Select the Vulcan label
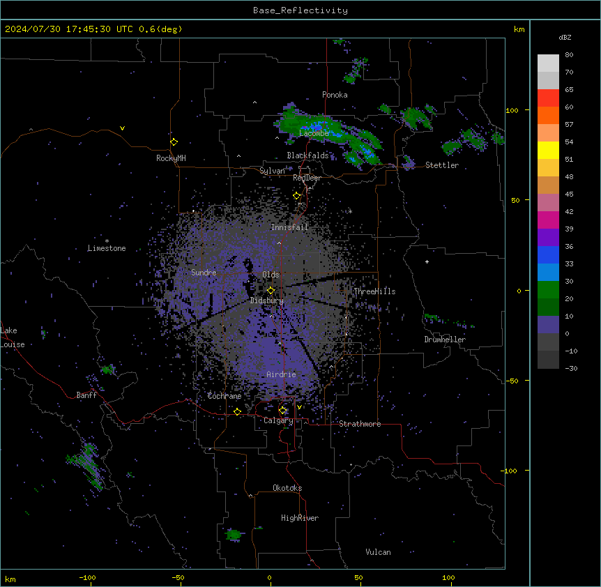Screen dimensions: 601x587 point(379,552)
